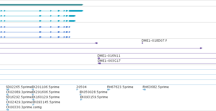Screen dimensions: 216x111
Task: Click the CK00330.3prime.contig label
Action: pos(24,107)
